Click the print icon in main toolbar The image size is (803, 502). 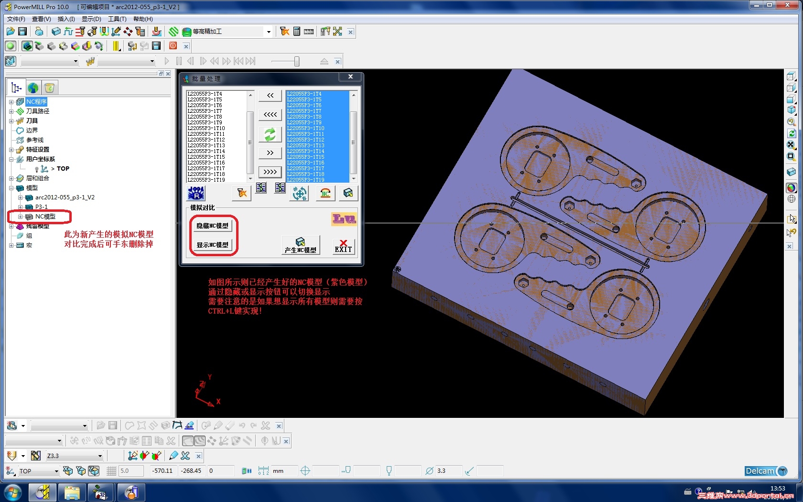[x=39, y=32]
